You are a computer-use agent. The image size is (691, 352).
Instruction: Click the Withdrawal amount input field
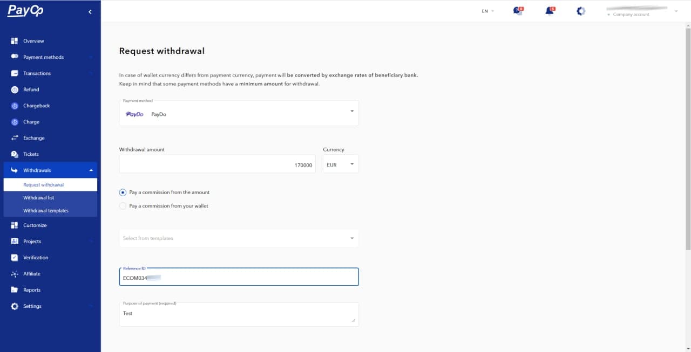(217, 164)
